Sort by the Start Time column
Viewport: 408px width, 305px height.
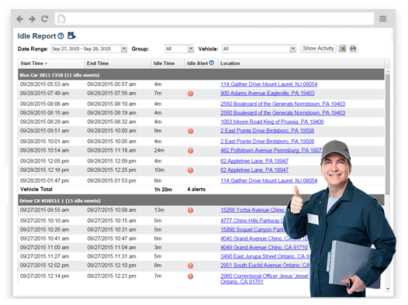coord(51,63)
